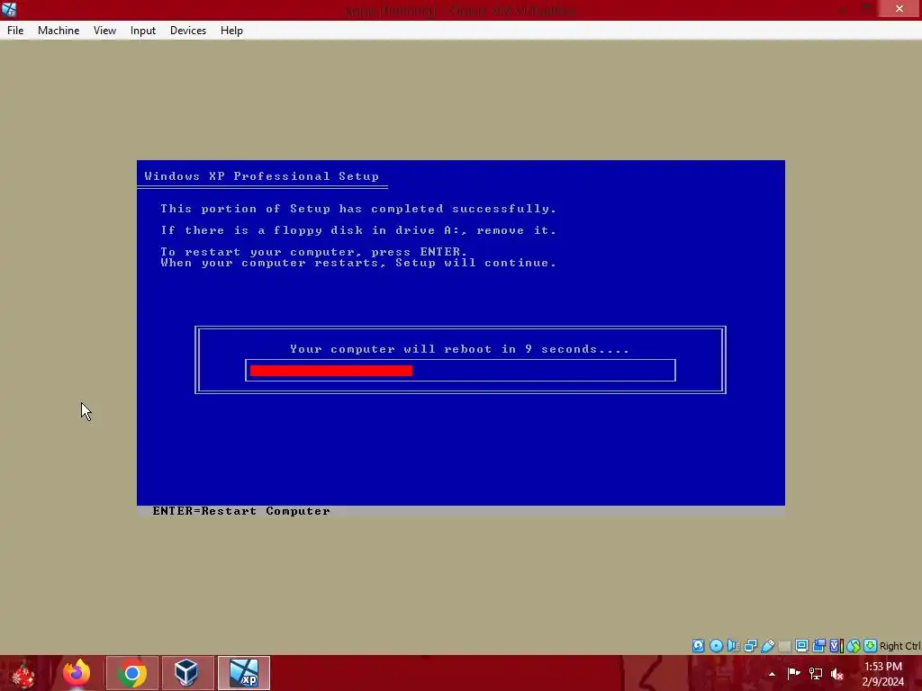Open the clock showing 1:53 PM
This screenshot has width=922, height=691.
pos(883,674)
